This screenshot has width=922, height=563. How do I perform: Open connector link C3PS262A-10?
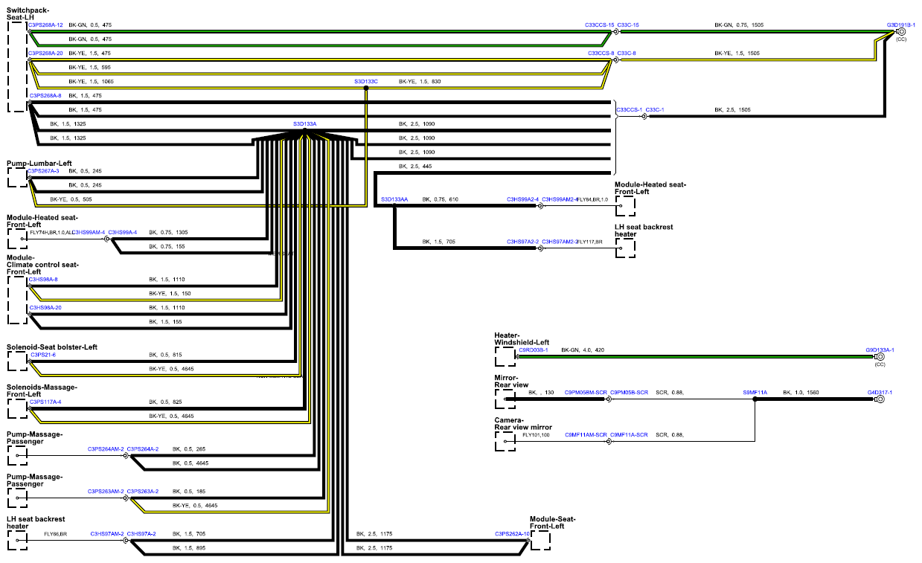[x=513, y=534]
